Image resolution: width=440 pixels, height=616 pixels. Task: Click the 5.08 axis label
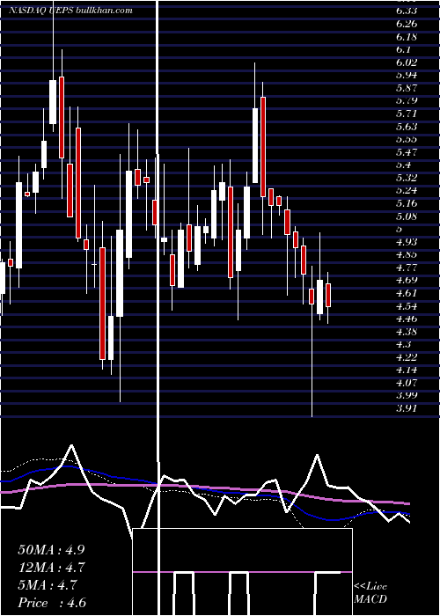[x=407, y=216]
